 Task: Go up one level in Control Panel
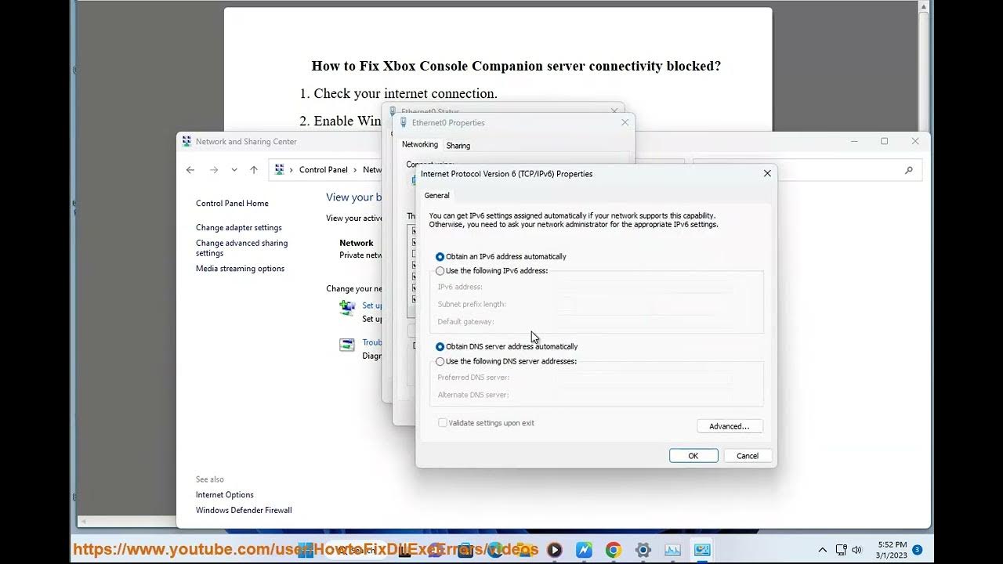[x=254, y=170]
